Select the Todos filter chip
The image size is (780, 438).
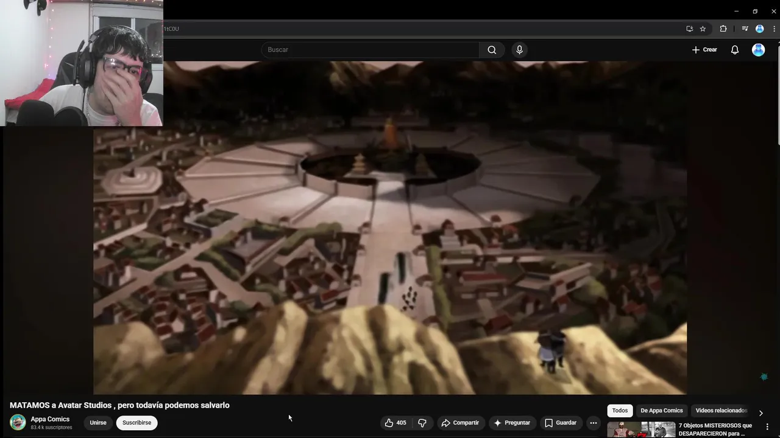tap(620, 411)
